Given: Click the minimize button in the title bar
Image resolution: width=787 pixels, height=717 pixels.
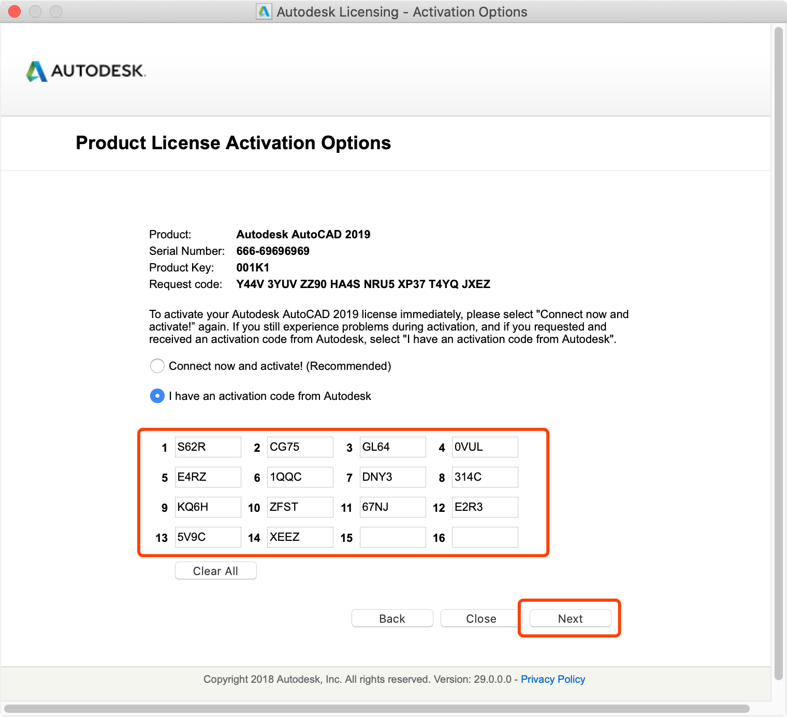Looking at the screenshot, I should (x=35, y=11).
